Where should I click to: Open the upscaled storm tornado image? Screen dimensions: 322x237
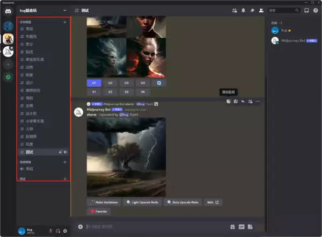tap(126, 157)
